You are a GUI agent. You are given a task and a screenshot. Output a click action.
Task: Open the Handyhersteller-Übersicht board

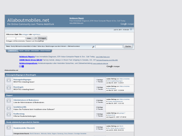(x=24, y=128)
